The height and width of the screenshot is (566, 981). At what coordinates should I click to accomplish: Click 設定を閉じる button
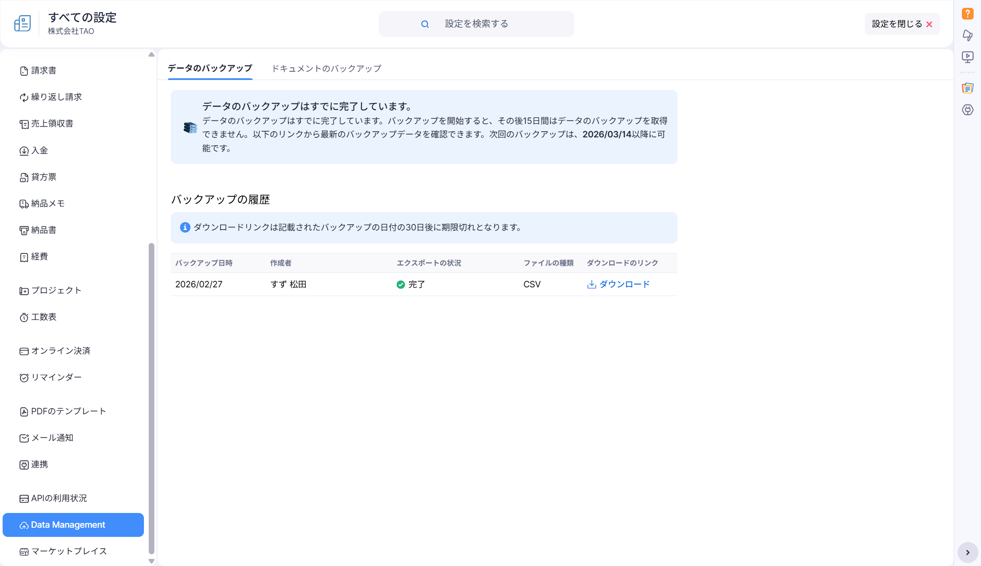tap(902, 24)
